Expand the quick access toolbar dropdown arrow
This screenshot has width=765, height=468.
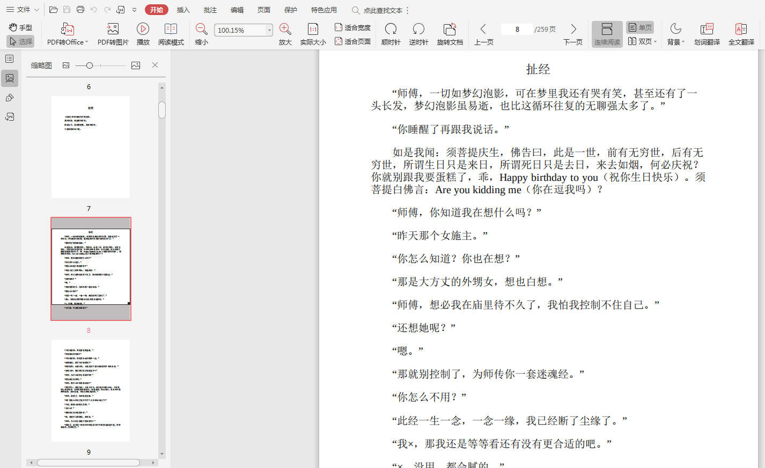click(x=134, y=10)
